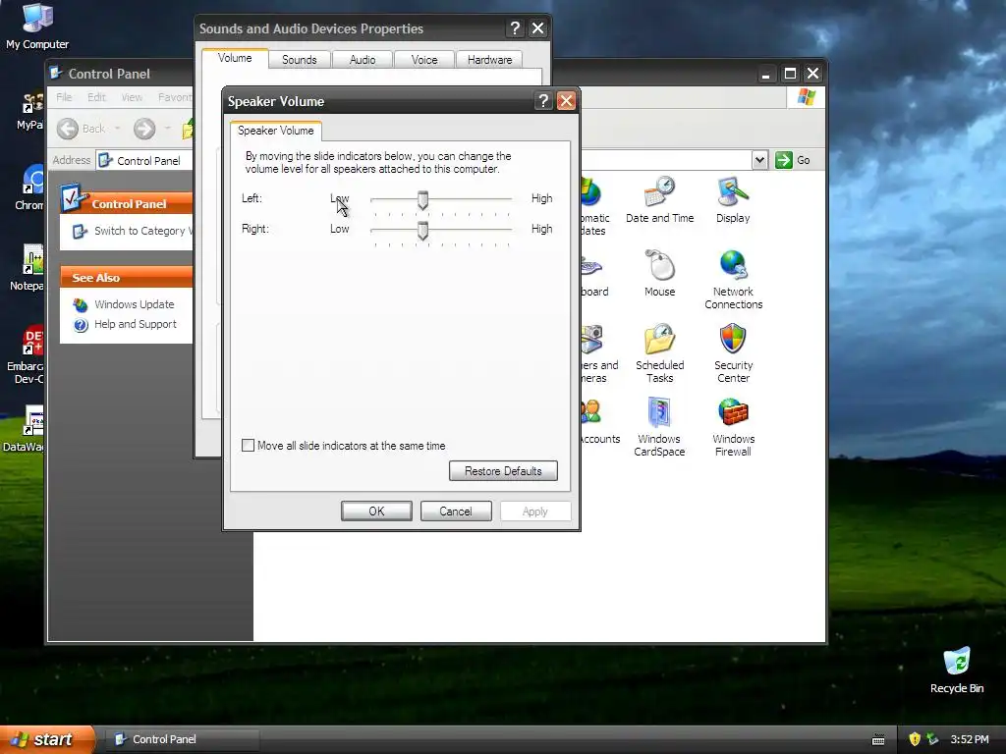The image size is (1006, 754).
Task: Click network status icon in system tray
Action: coord(932,739)
